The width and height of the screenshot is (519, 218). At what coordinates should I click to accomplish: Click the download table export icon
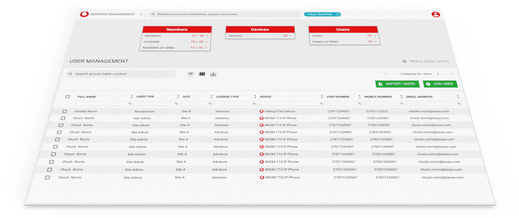click(x=213, y=74)
